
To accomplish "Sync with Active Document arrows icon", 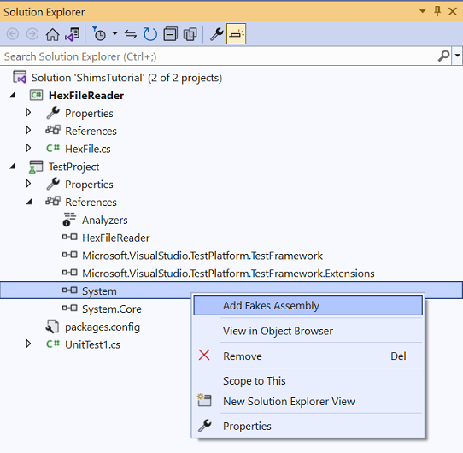I will tap(130, 34).
